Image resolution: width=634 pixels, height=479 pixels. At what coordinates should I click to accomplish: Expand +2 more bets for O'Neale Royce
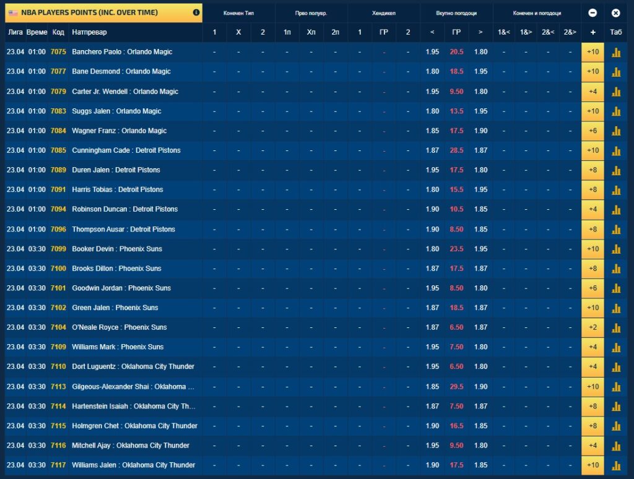click(x=593, y=327)
